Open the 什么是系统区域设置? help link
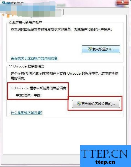The height and width of the screenshot is (167, 131). pos(27,113)
